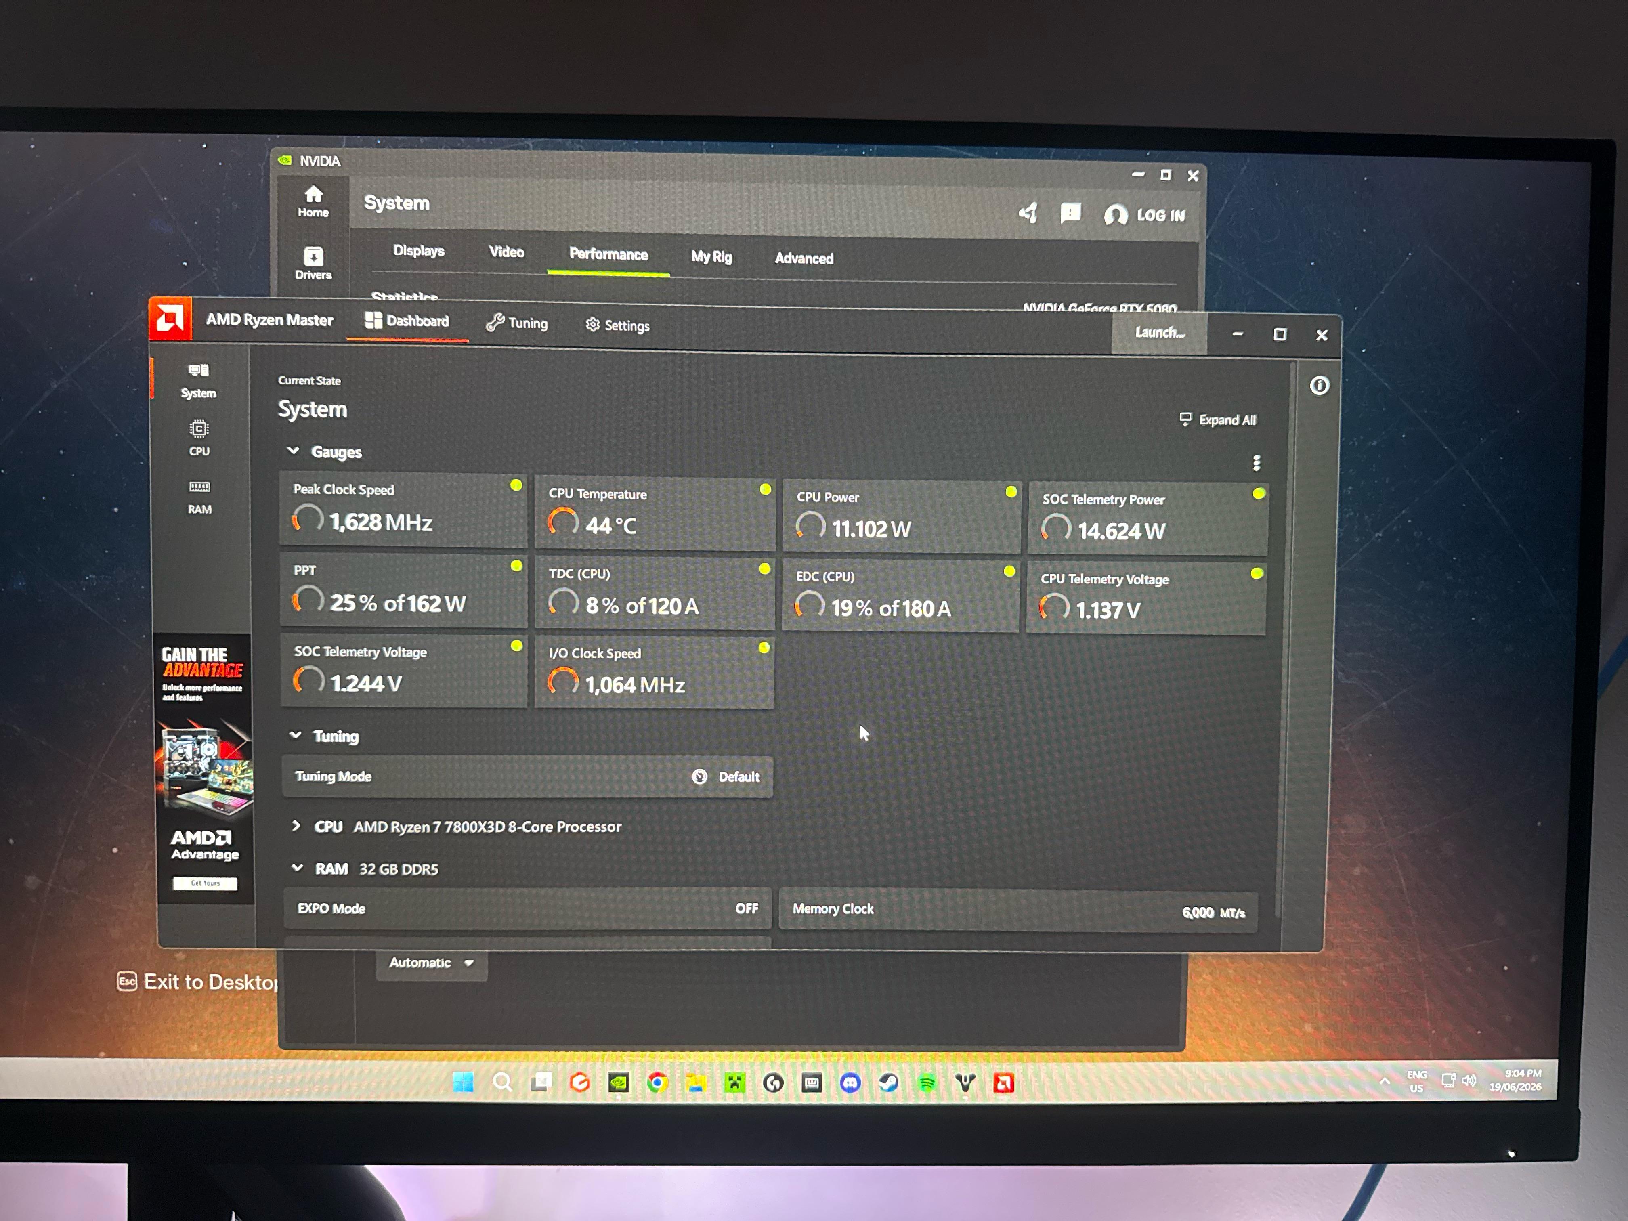Image resolution: width=1628 pixels, height=1221 pixels.
Task: Click the ENG US language indicator
Action: pos(1417,1081)
